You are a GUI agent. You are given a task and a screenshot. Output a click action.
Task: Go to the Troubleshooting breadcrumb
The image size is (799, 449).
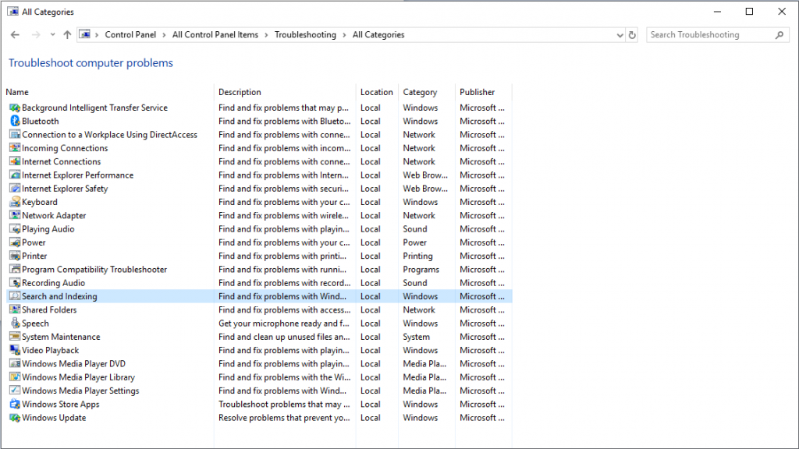pyautogui.click(x=305, y=34)
